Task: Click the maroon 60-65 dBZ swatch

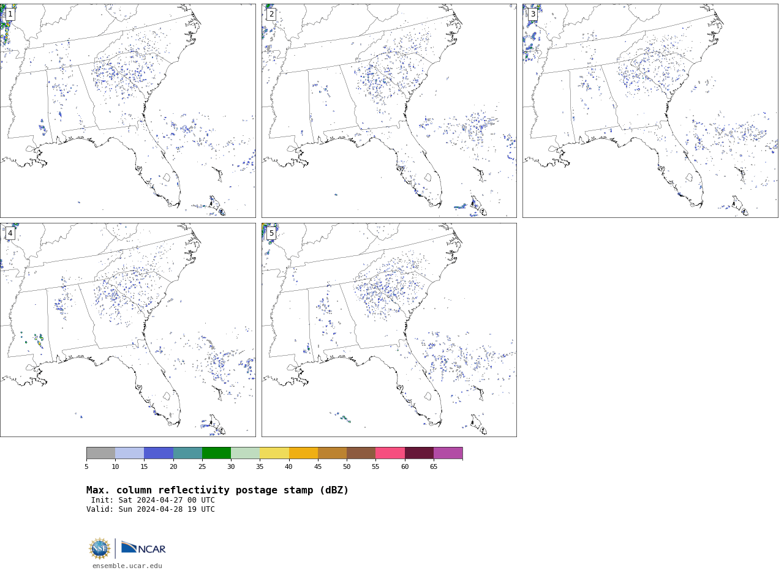Action: pos(419,453)
